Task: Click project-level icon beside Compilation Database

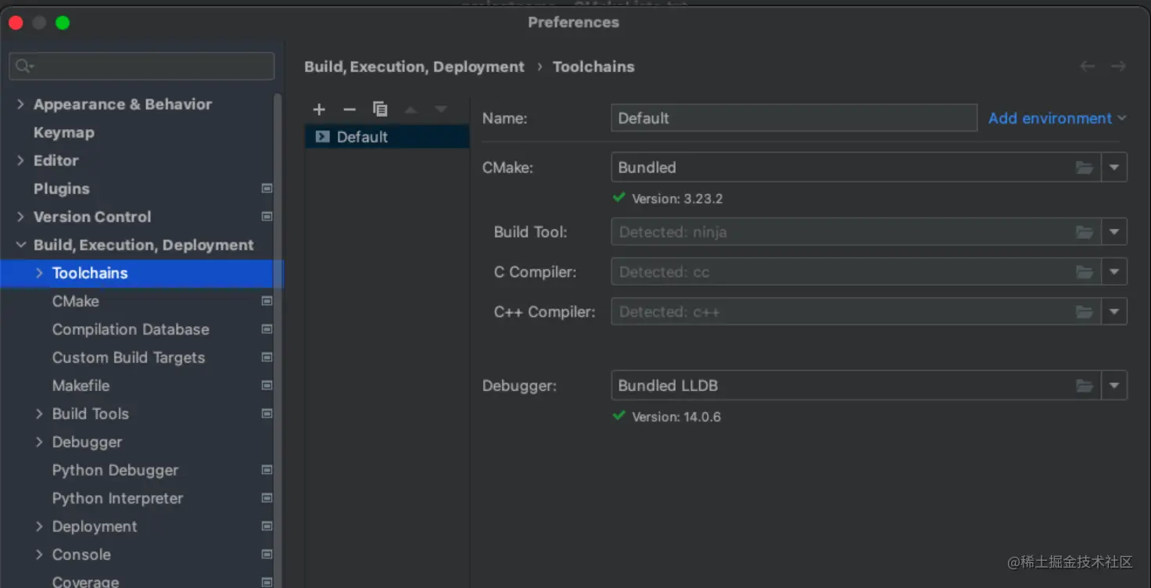Action: (267, 329)
